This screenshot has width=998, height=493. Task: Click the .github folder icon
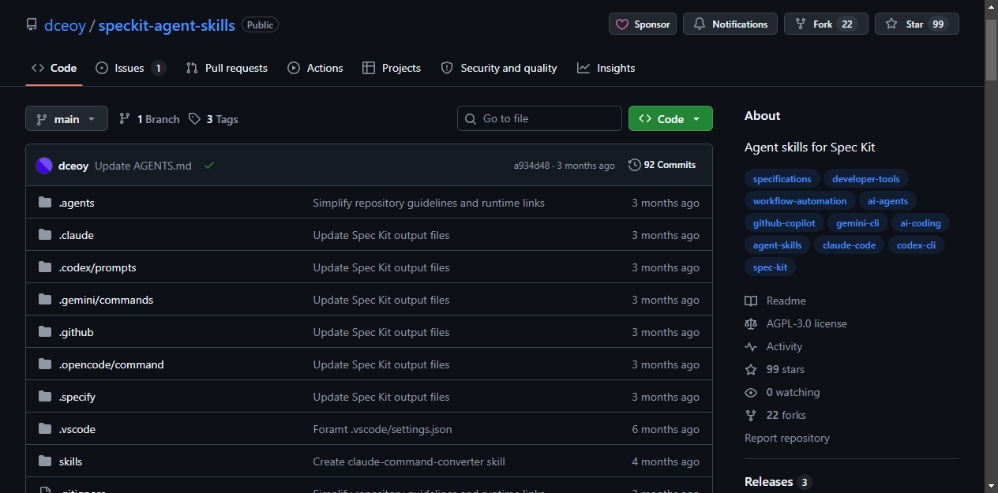(x=45, y=332)
